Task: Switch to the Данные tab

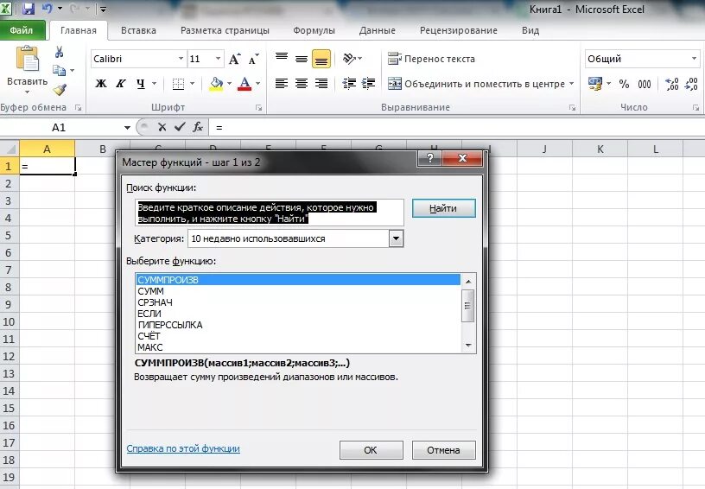Action: 378,30
